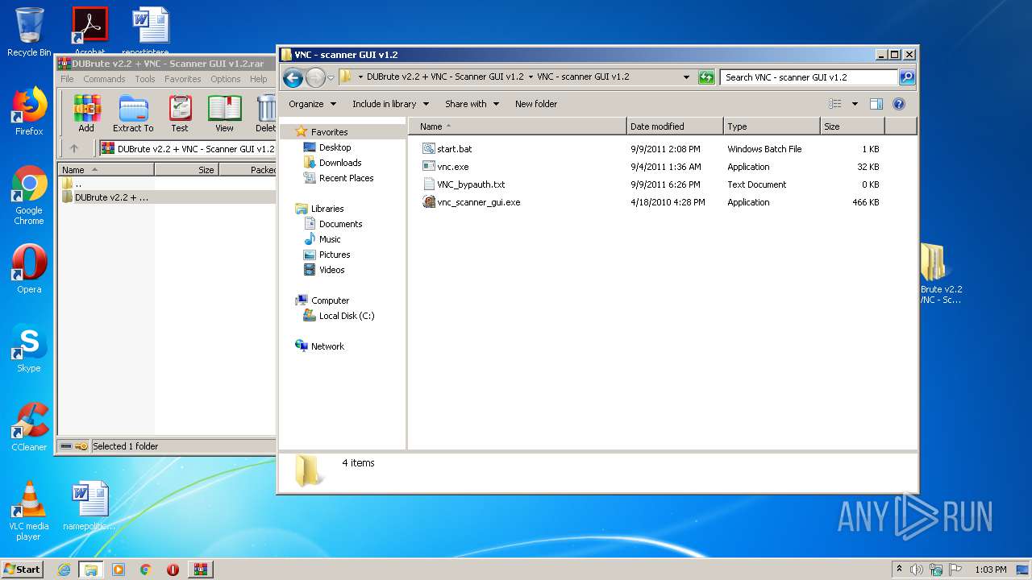Select the CCleaner desktop shortcut
The height and width of the screenshot is (580, 1032).
click(x=29, y=427)
